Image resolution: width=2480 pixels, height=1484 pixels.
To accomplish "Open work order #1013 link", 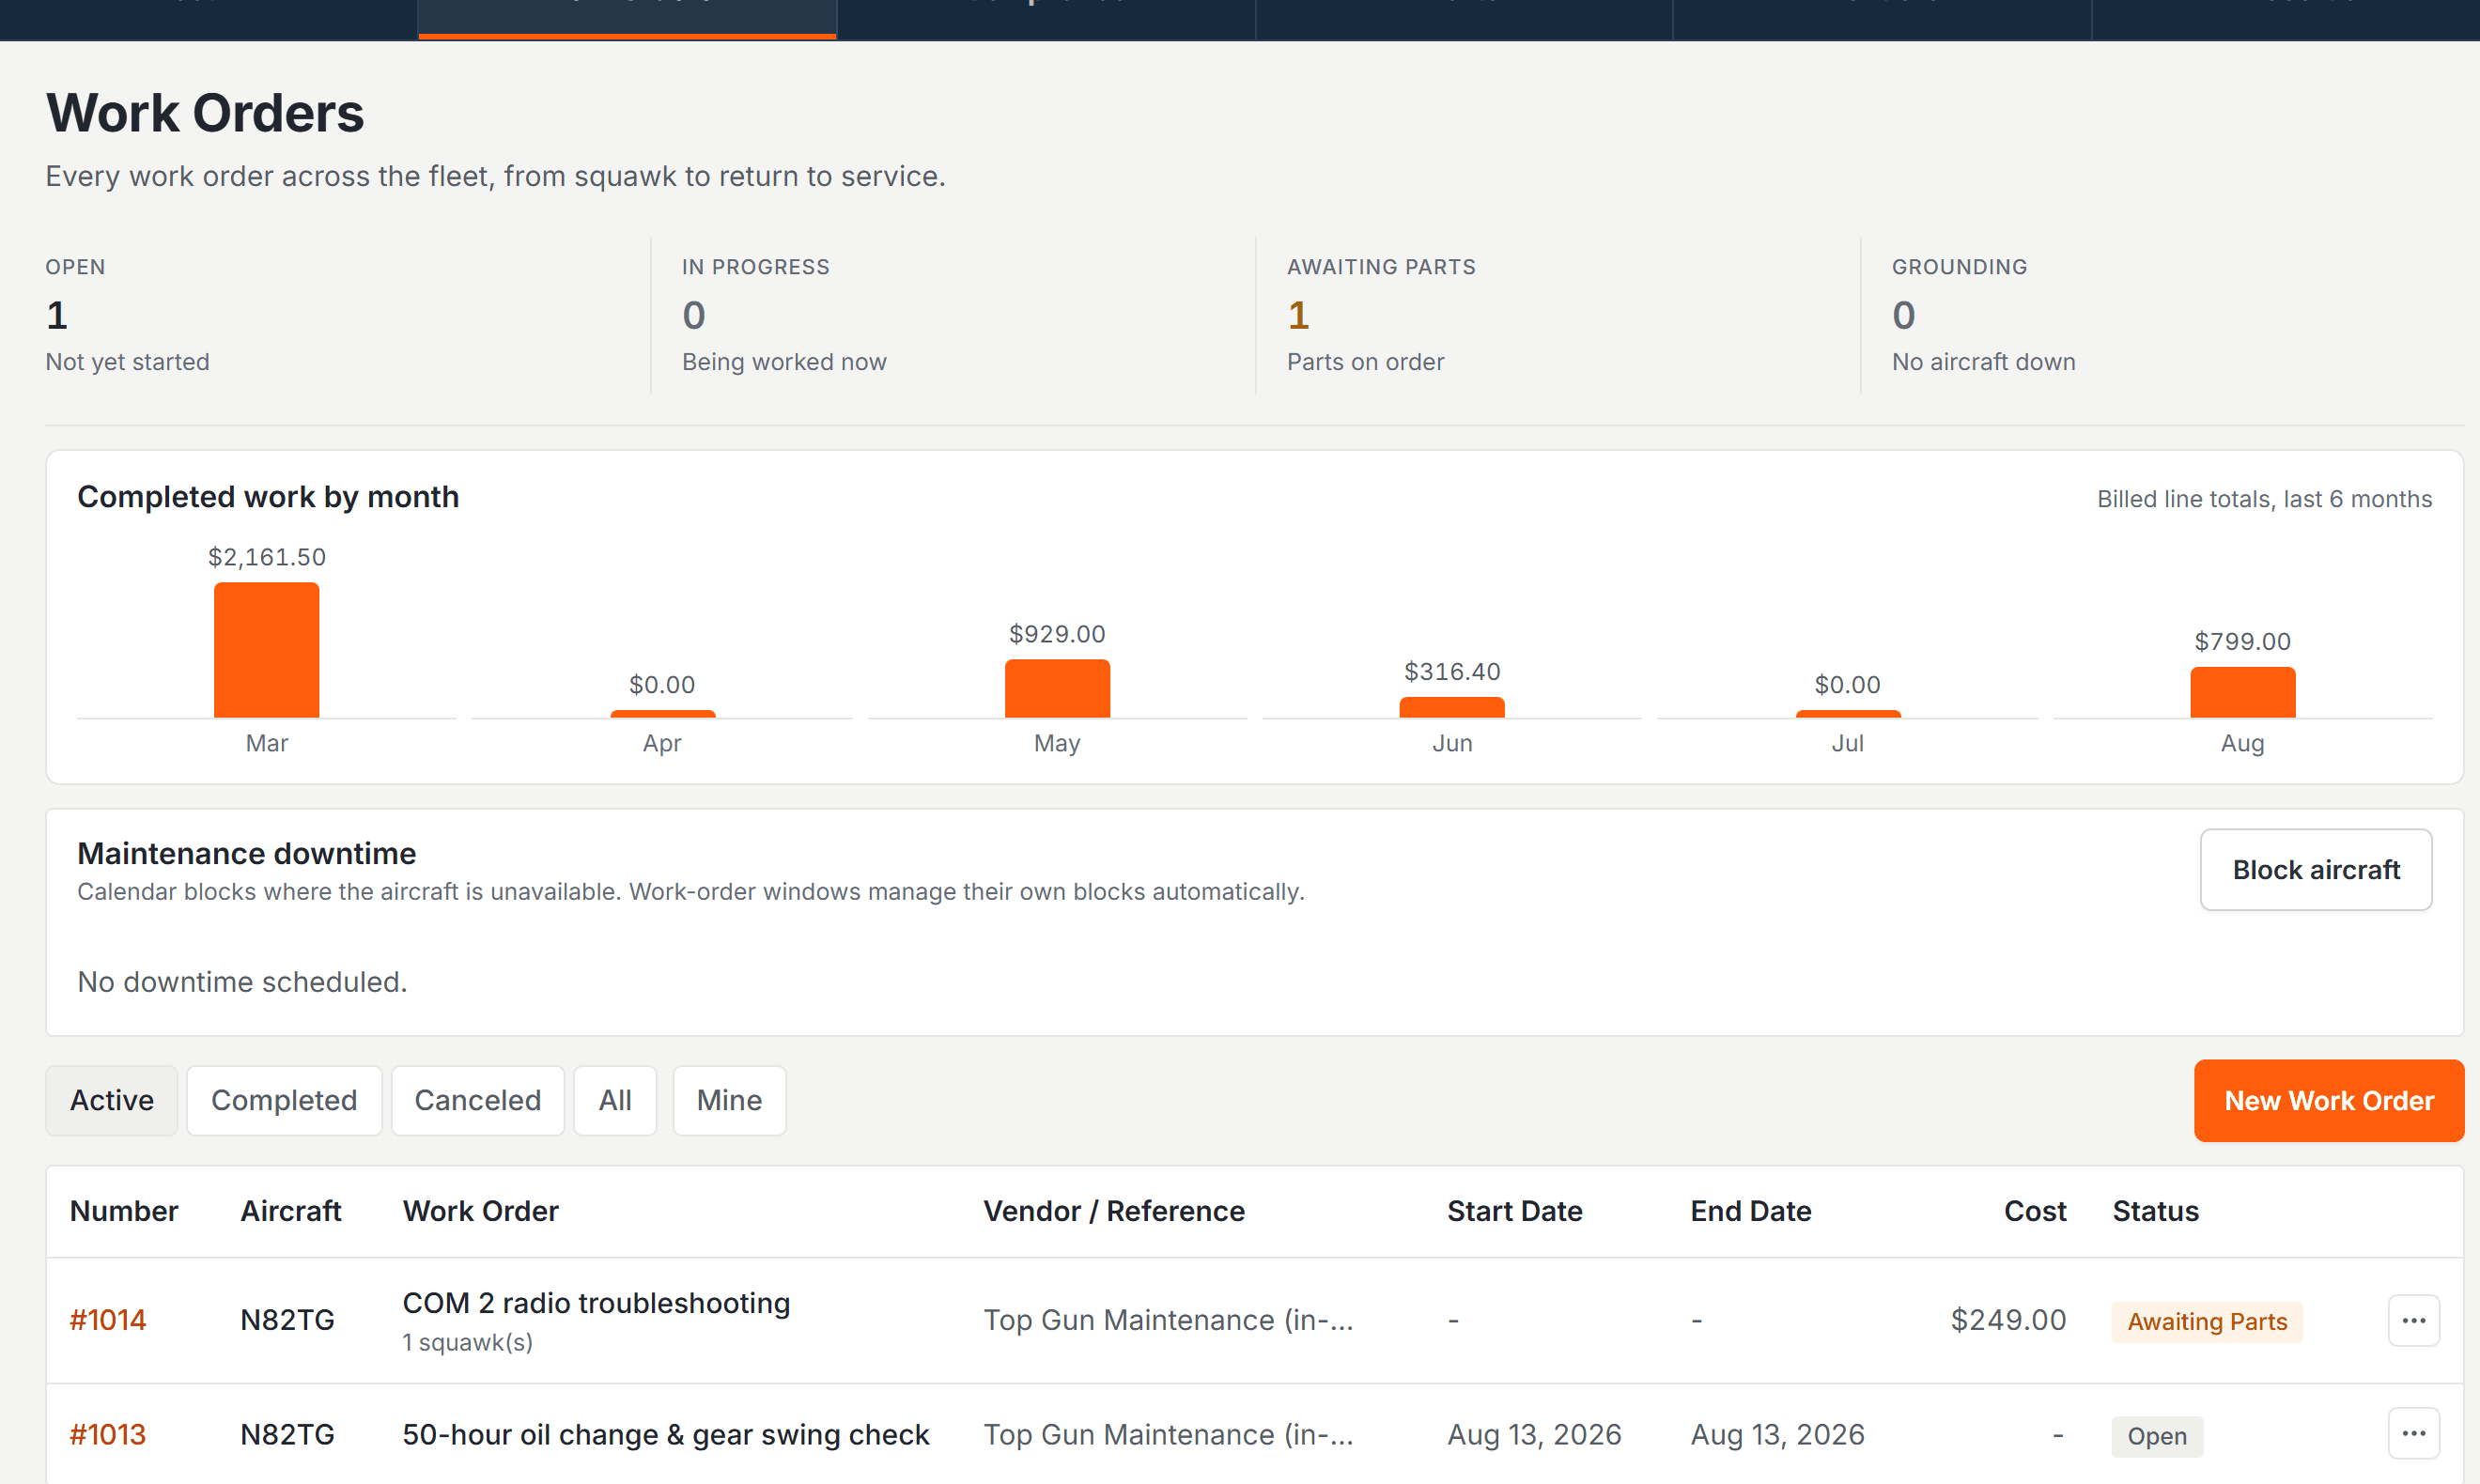I will pyautogui.click(x=108, y=1434).
